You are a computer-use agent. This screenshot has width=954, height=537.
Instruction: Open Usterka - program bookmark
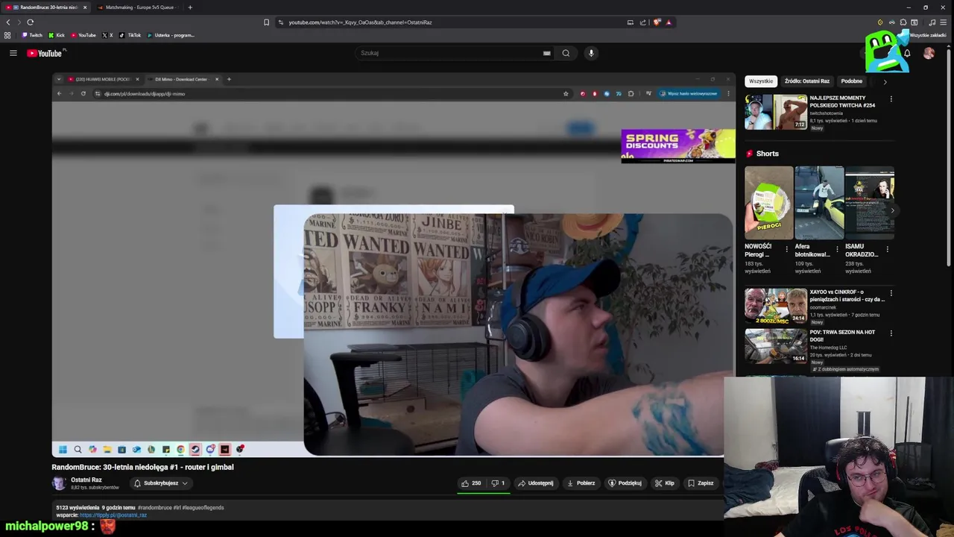point(171,35)
